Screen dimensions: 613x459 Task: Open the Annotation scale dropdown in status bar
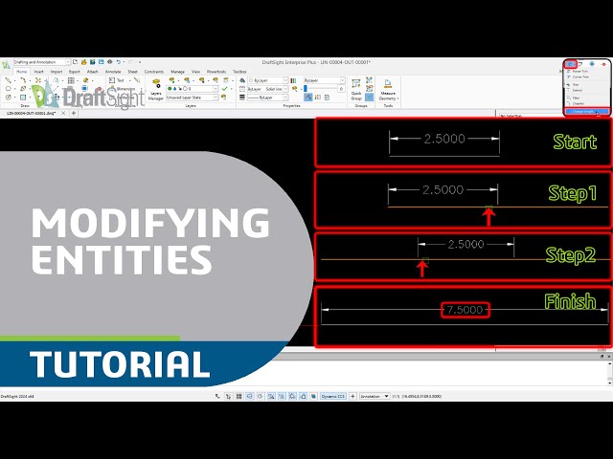[375, 396]
